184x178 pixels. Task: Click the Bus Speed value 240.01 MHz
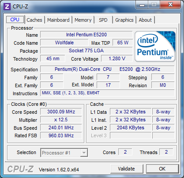tap(61, 128)
